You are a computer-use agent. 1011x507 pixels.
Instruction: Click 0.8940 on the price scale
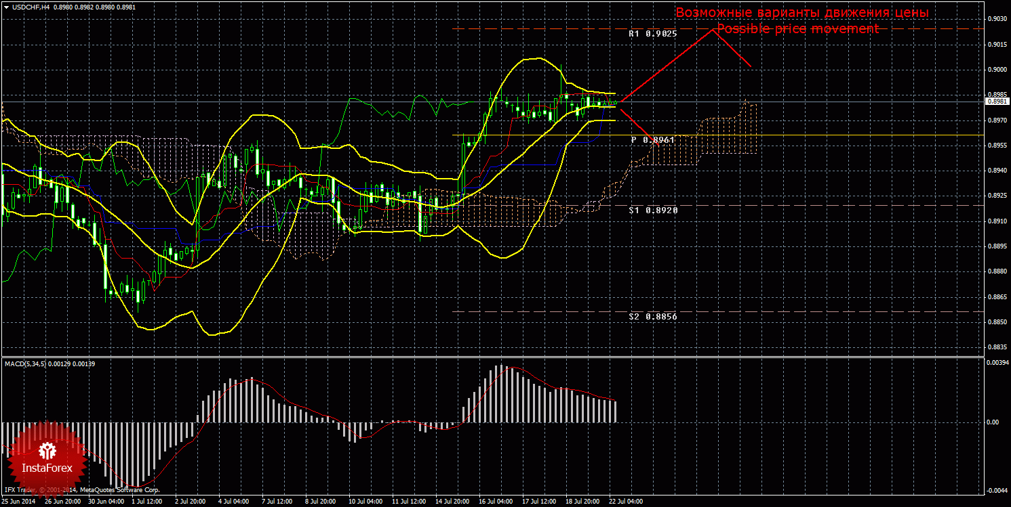click(x=997, y=171)
